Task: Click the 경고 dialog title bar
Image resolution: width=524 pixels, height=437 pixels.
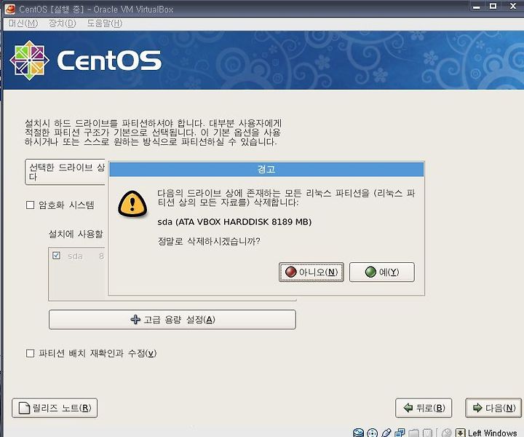Action: click(266, 170)
